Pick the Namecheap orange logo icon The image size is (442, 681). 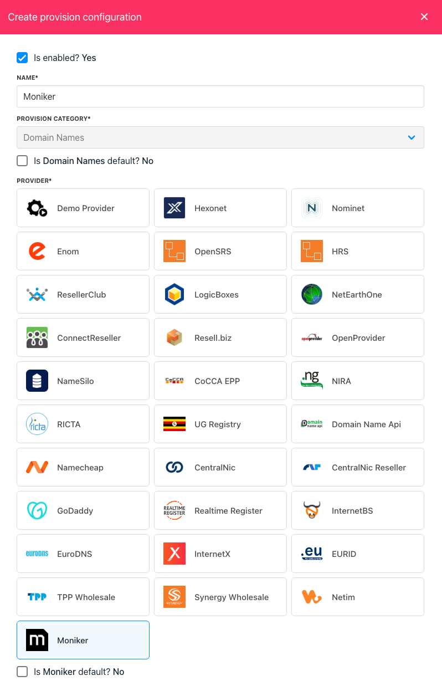(x=37, y=467)
